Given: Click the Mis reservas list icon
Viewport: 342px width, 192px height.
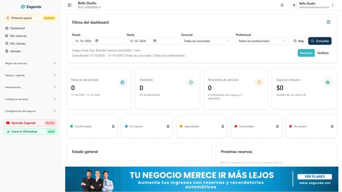Looking at the screenshot, I should click(7, 36).
